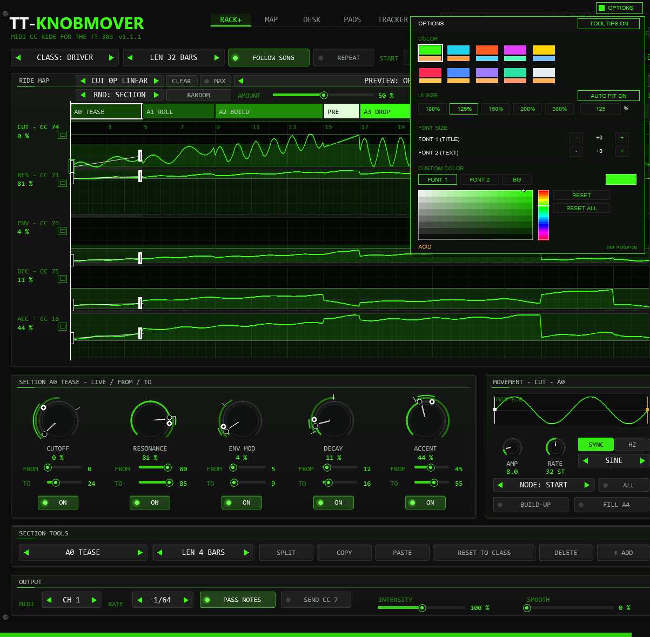Click the SPLIT button
This screenshot has height=637, width=650.
pyautogui.click(x=286, y=553)
